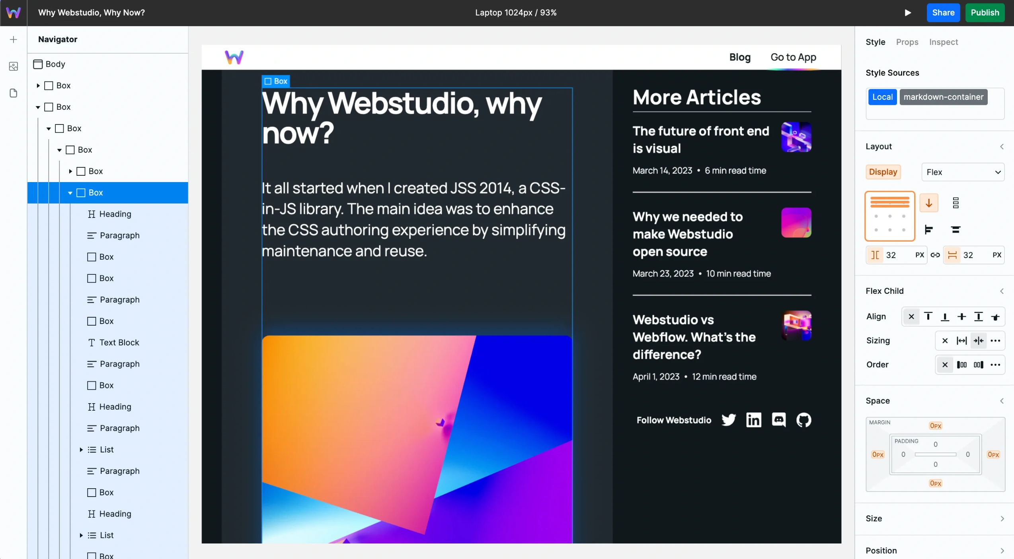
Task: Select the Local style source
Action: [882, 97]
